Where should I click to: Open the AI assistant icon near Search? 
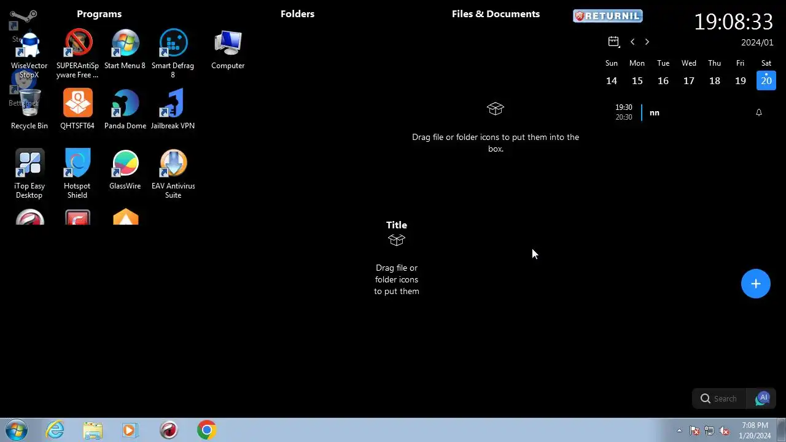click(763, 398)
